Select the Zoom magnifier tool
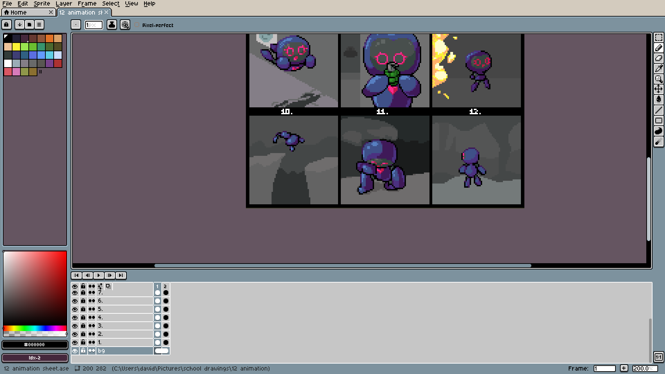 (658, 79)
